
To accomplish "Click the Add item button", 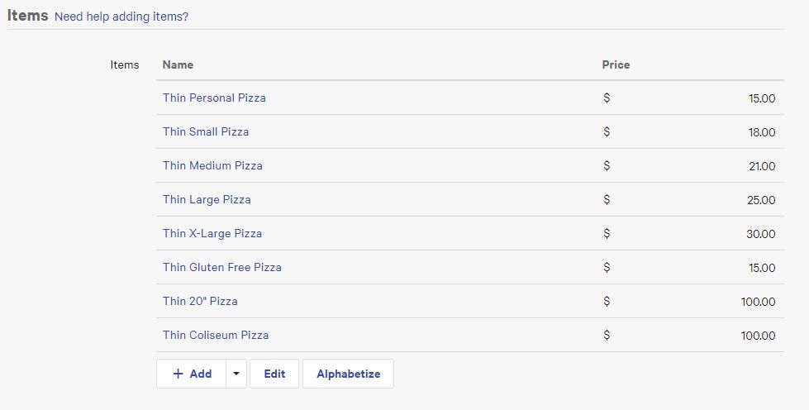I will coord(192,374).
